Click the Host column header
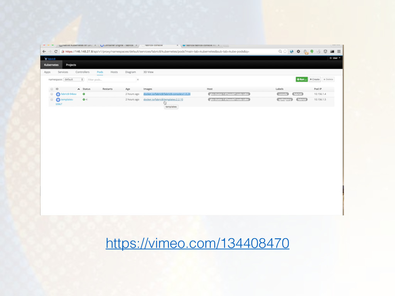 209,89
